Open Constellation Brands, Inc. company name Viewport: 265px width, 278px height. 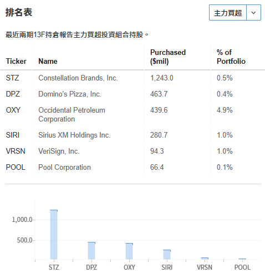[x=78, y=78]
